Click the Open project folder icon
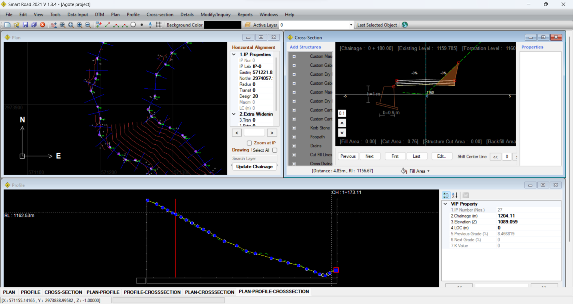Screen dimensions: 573x304 click(x=16, y=25)
